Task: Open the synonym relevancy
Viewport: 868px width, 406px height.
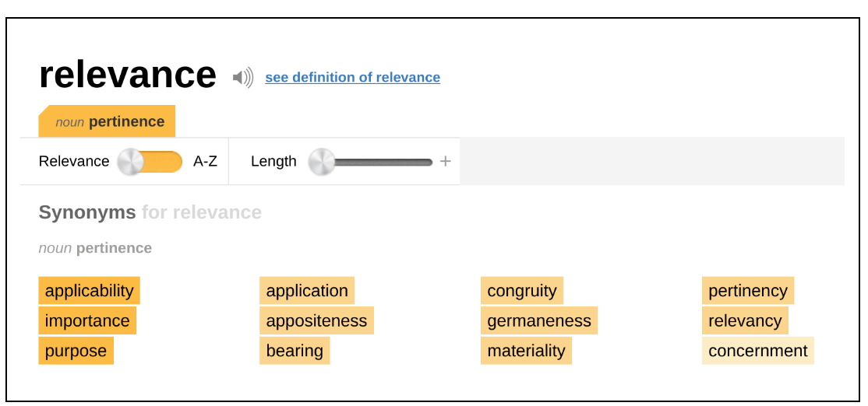Action: tap(745, 321)
